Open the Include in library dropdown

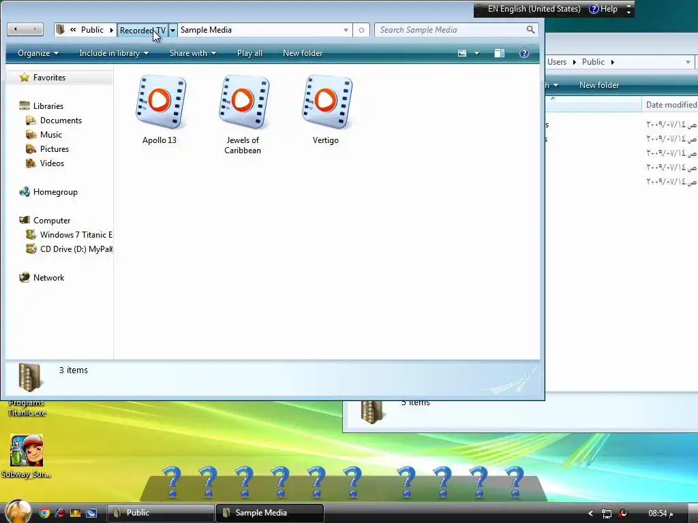[x=114, y=53]
